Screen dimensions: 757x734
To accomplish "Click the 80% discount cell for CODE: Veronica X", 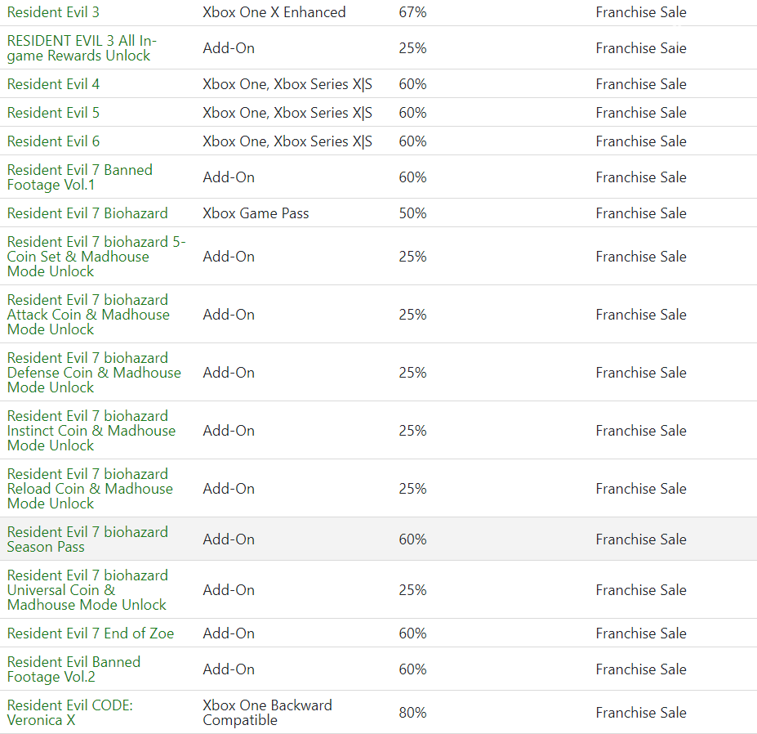I will pyautogui.click(x=412, y=712).
